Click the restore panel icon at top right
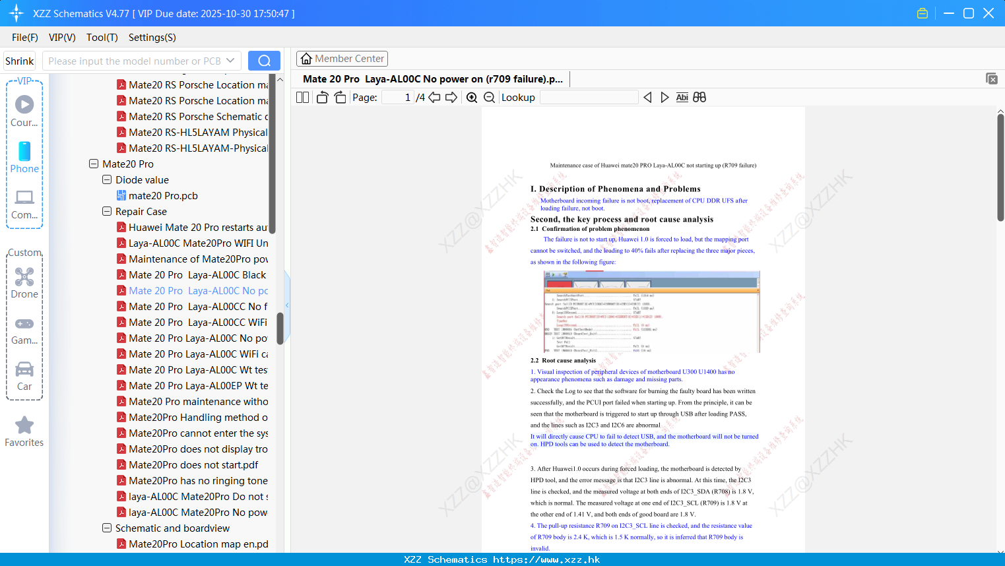 tap(991, 79)
